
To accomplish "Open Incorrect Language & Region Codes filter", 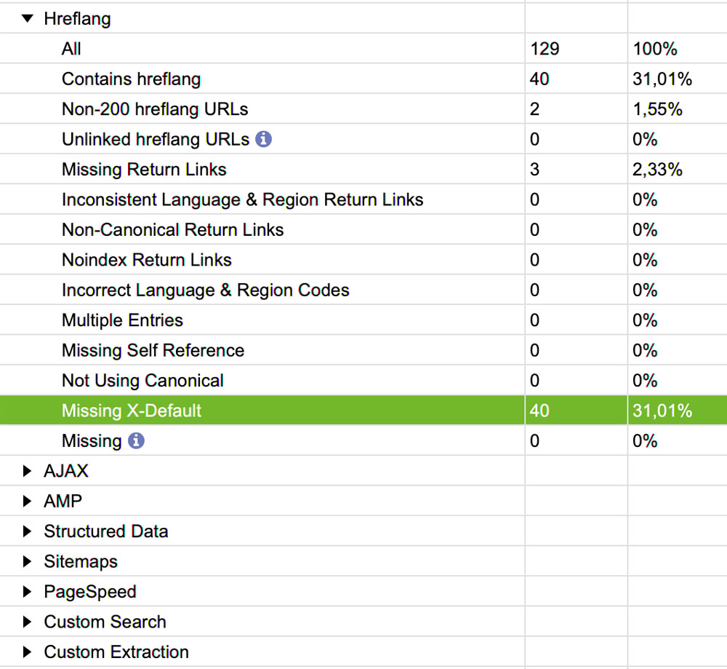I will (205, 290).
